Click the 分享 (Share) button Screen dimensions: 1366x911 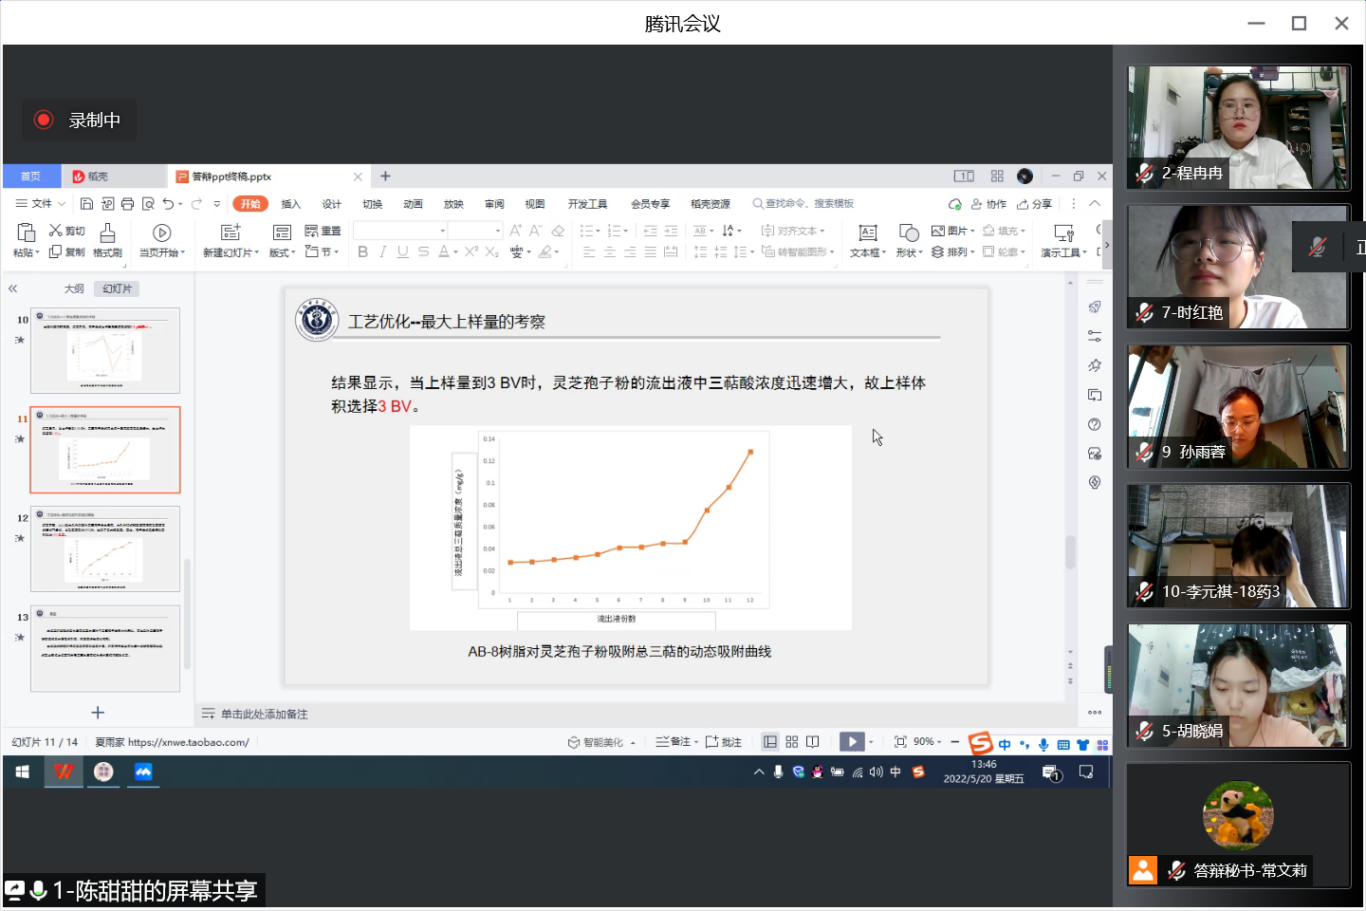(x=1035, y=204)
